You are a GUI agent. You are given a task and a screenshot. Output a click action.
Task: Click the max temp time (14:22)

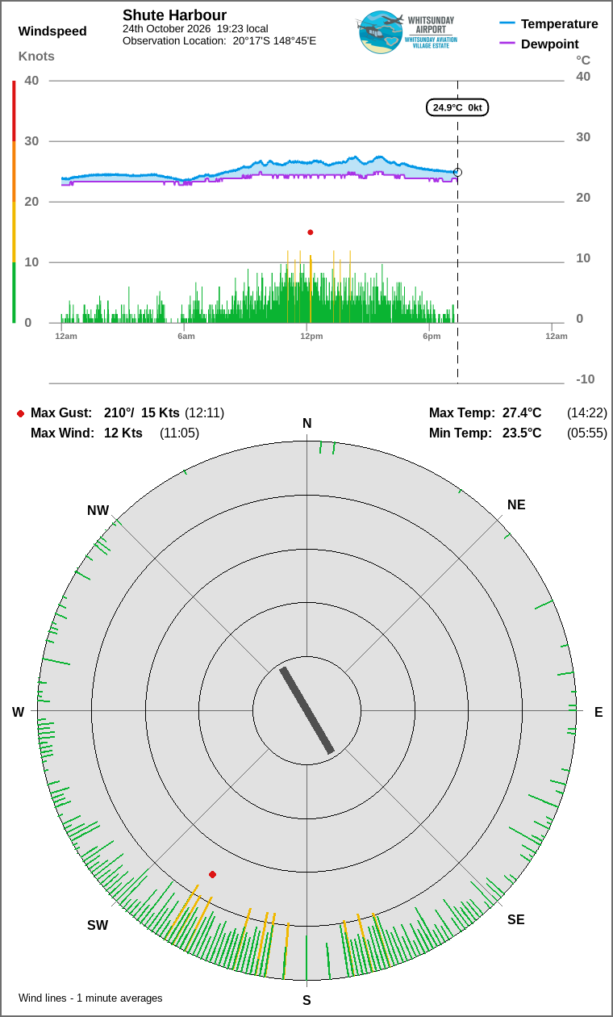point(587,413)
